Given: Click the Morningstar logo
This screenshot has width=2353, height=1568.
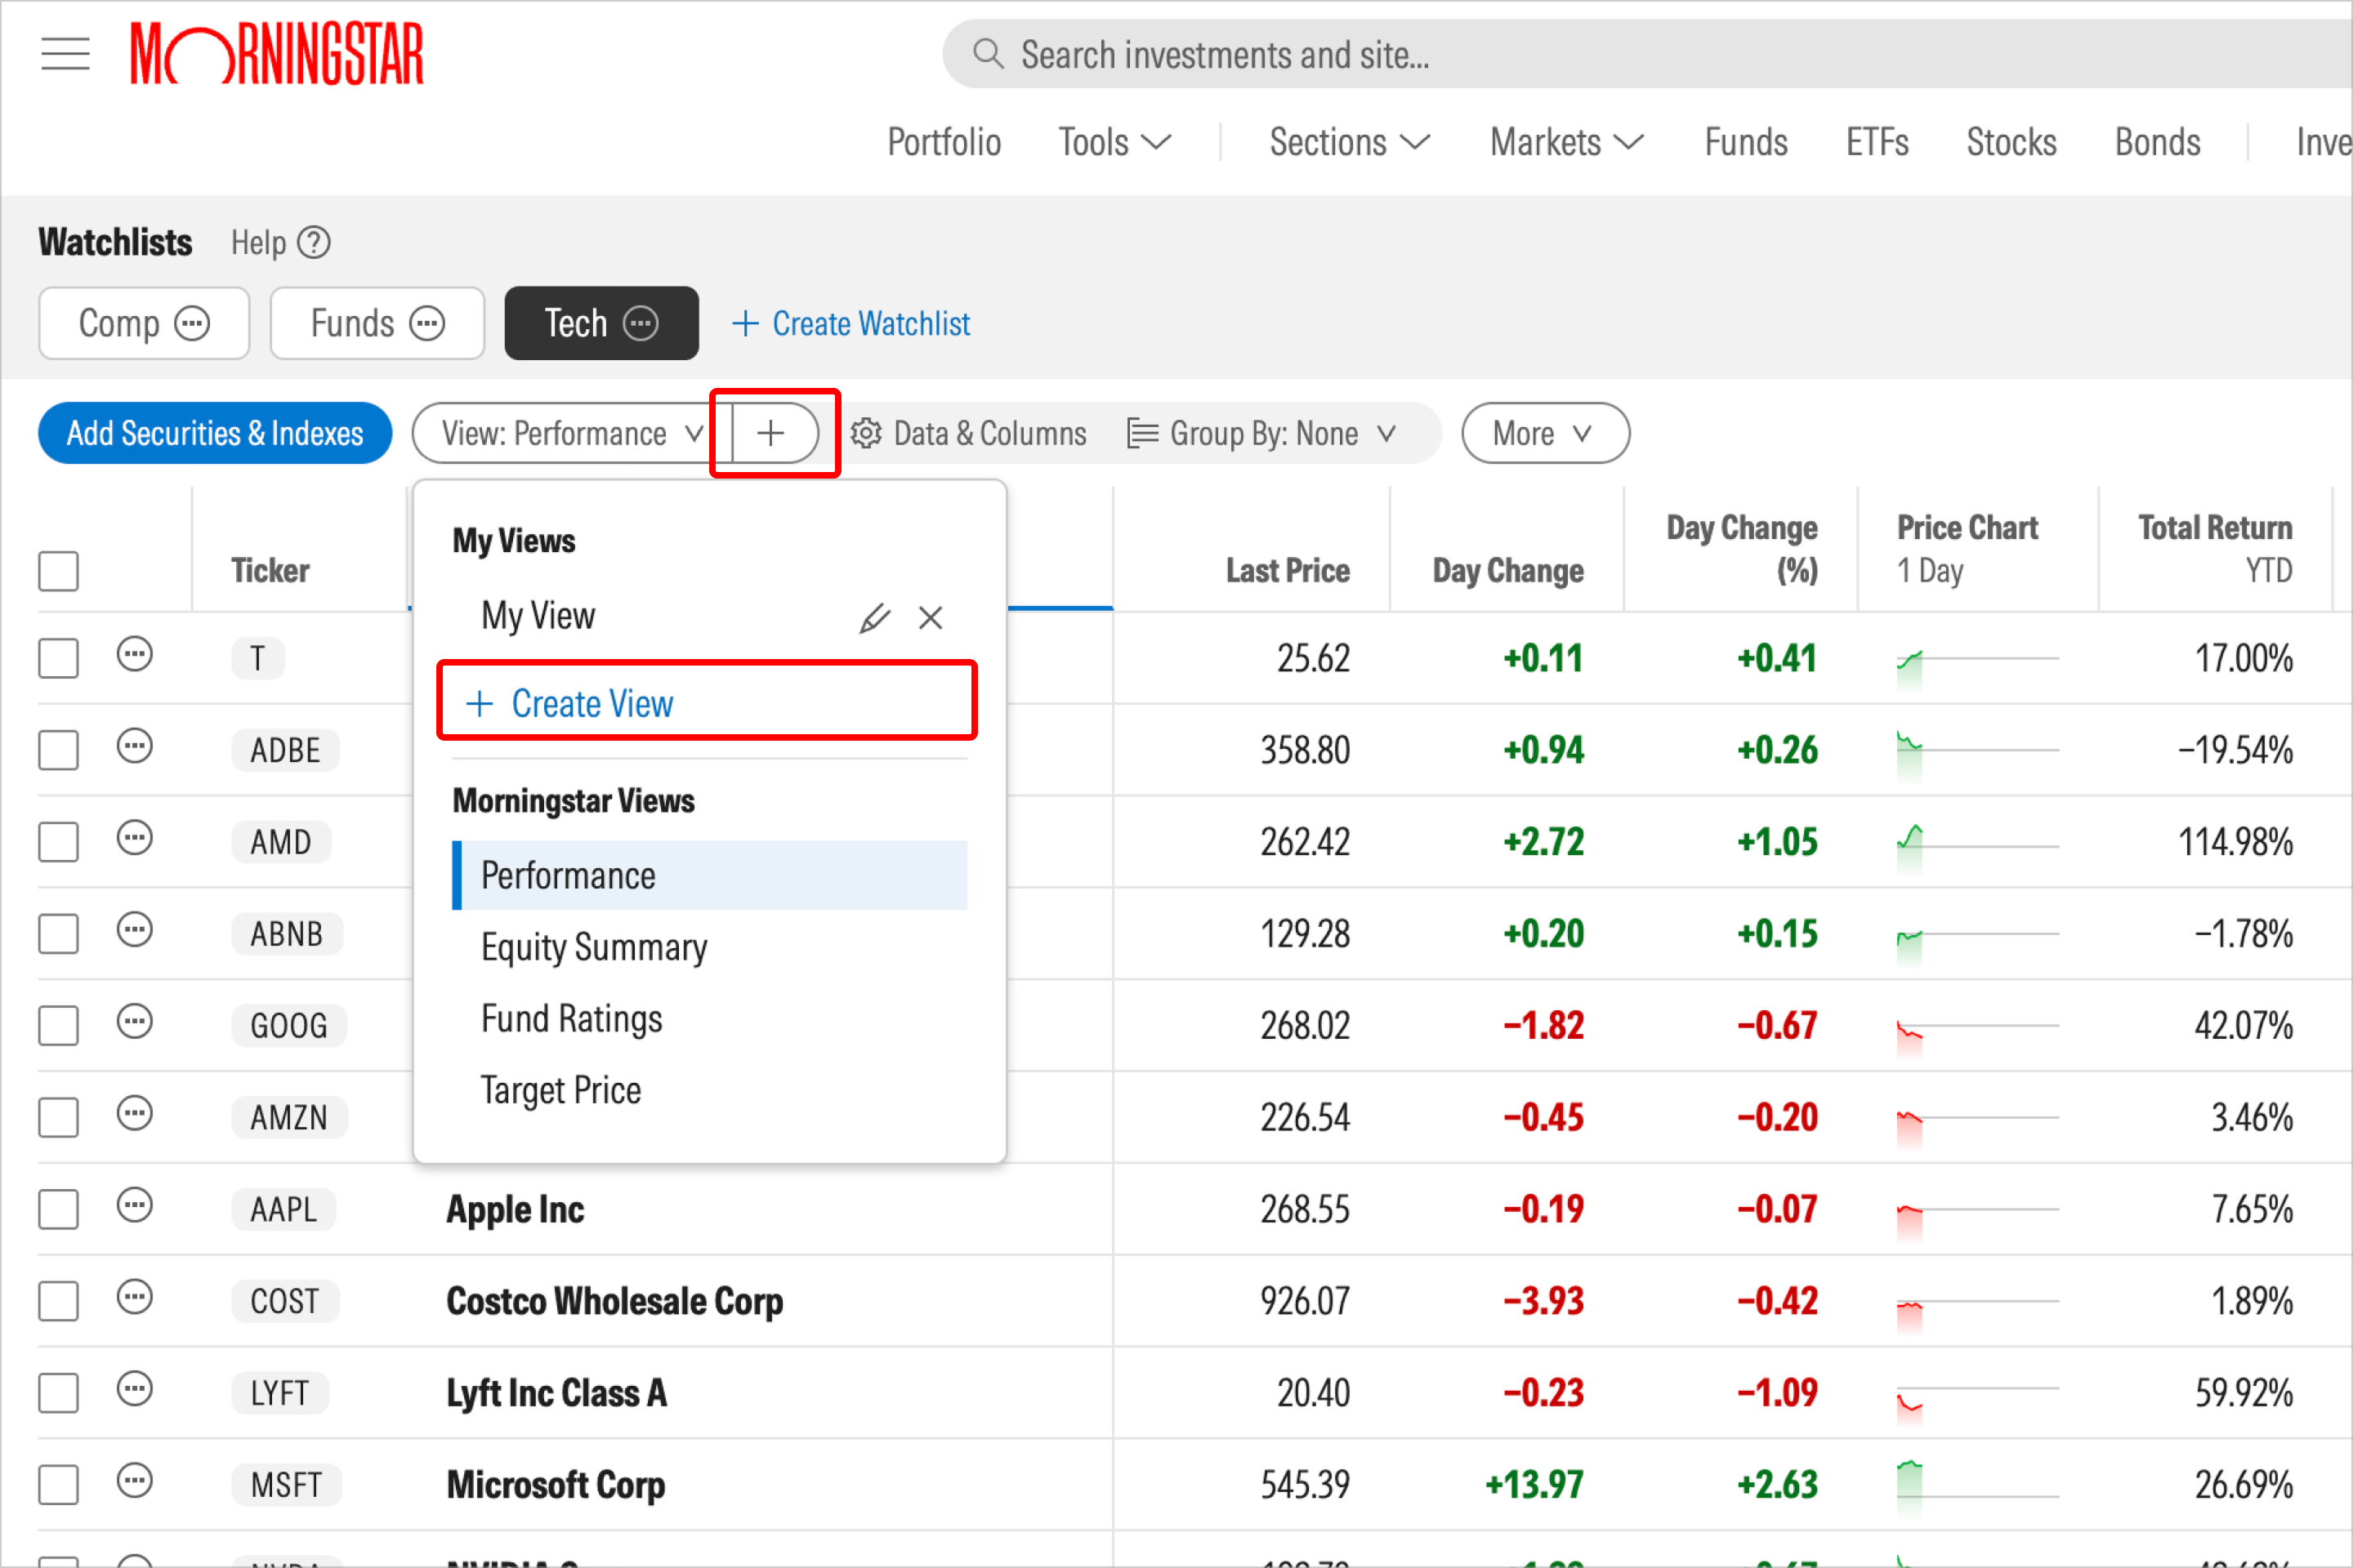Looking at the screenshot, I should click(x=277, y=54).
